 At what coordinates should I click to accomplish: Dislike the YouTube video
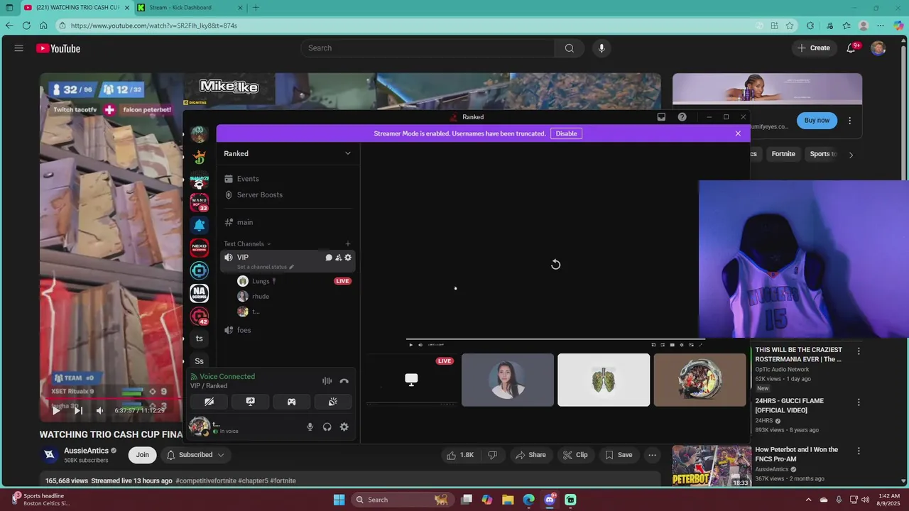click(492, 455)
